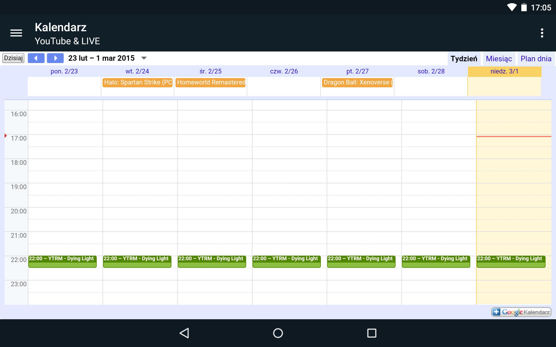Open the three-dot overflow menu

pyautogui.click(x=542, y=33)
